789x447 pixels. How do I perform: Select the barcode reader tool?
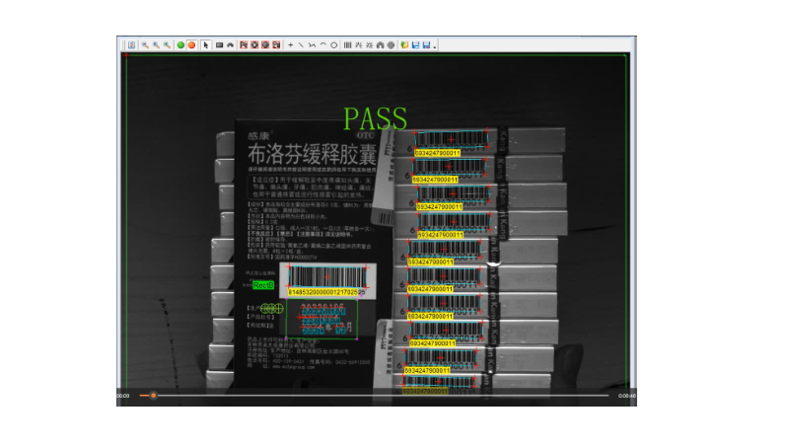tap(348, 45)
